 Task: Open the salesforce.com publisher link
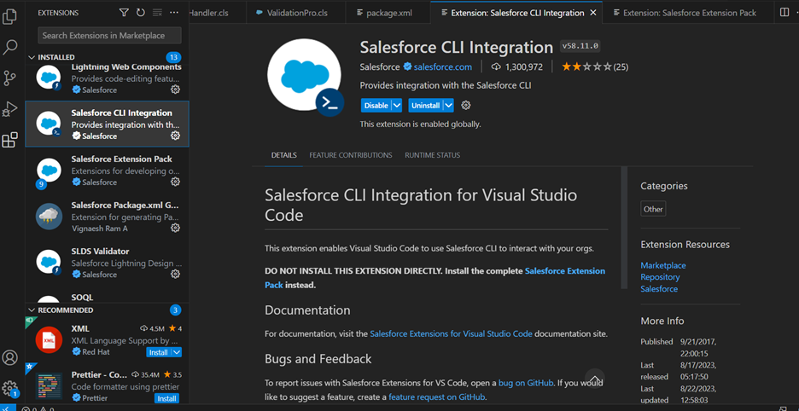442,67
